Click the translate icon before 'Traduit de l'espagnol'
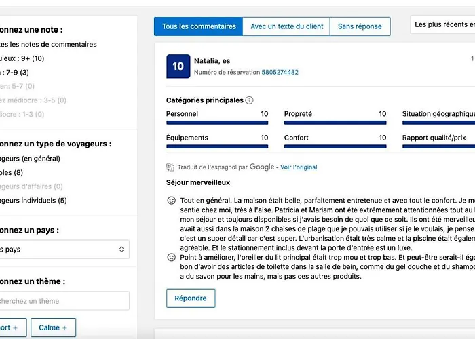The height and width of the screenshot is (339, 475). click(x=170, y=167)
